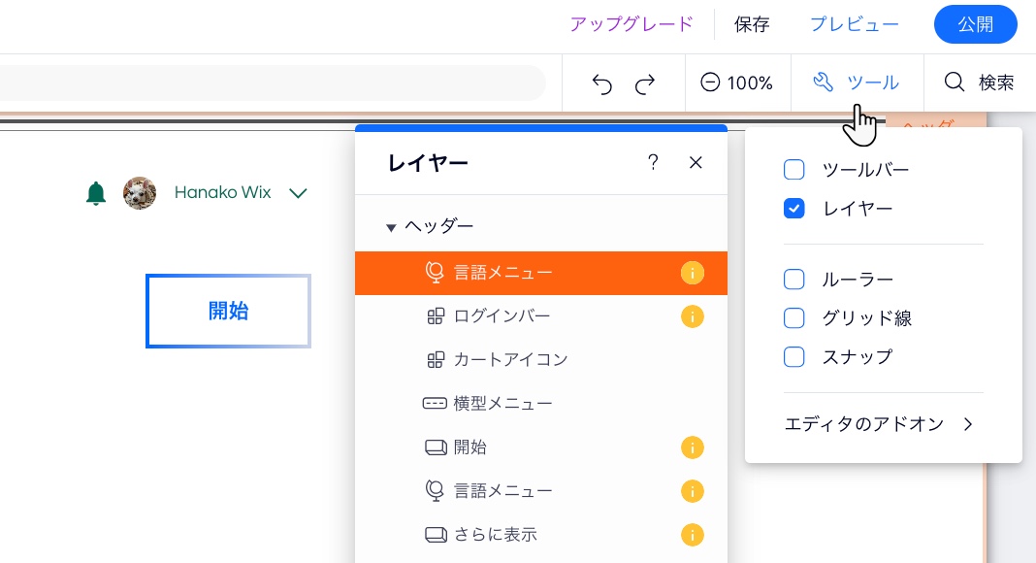Click the info icon on the 言語メニュー layer
The width and height of the screenshot is (1036, 563).
693,273
